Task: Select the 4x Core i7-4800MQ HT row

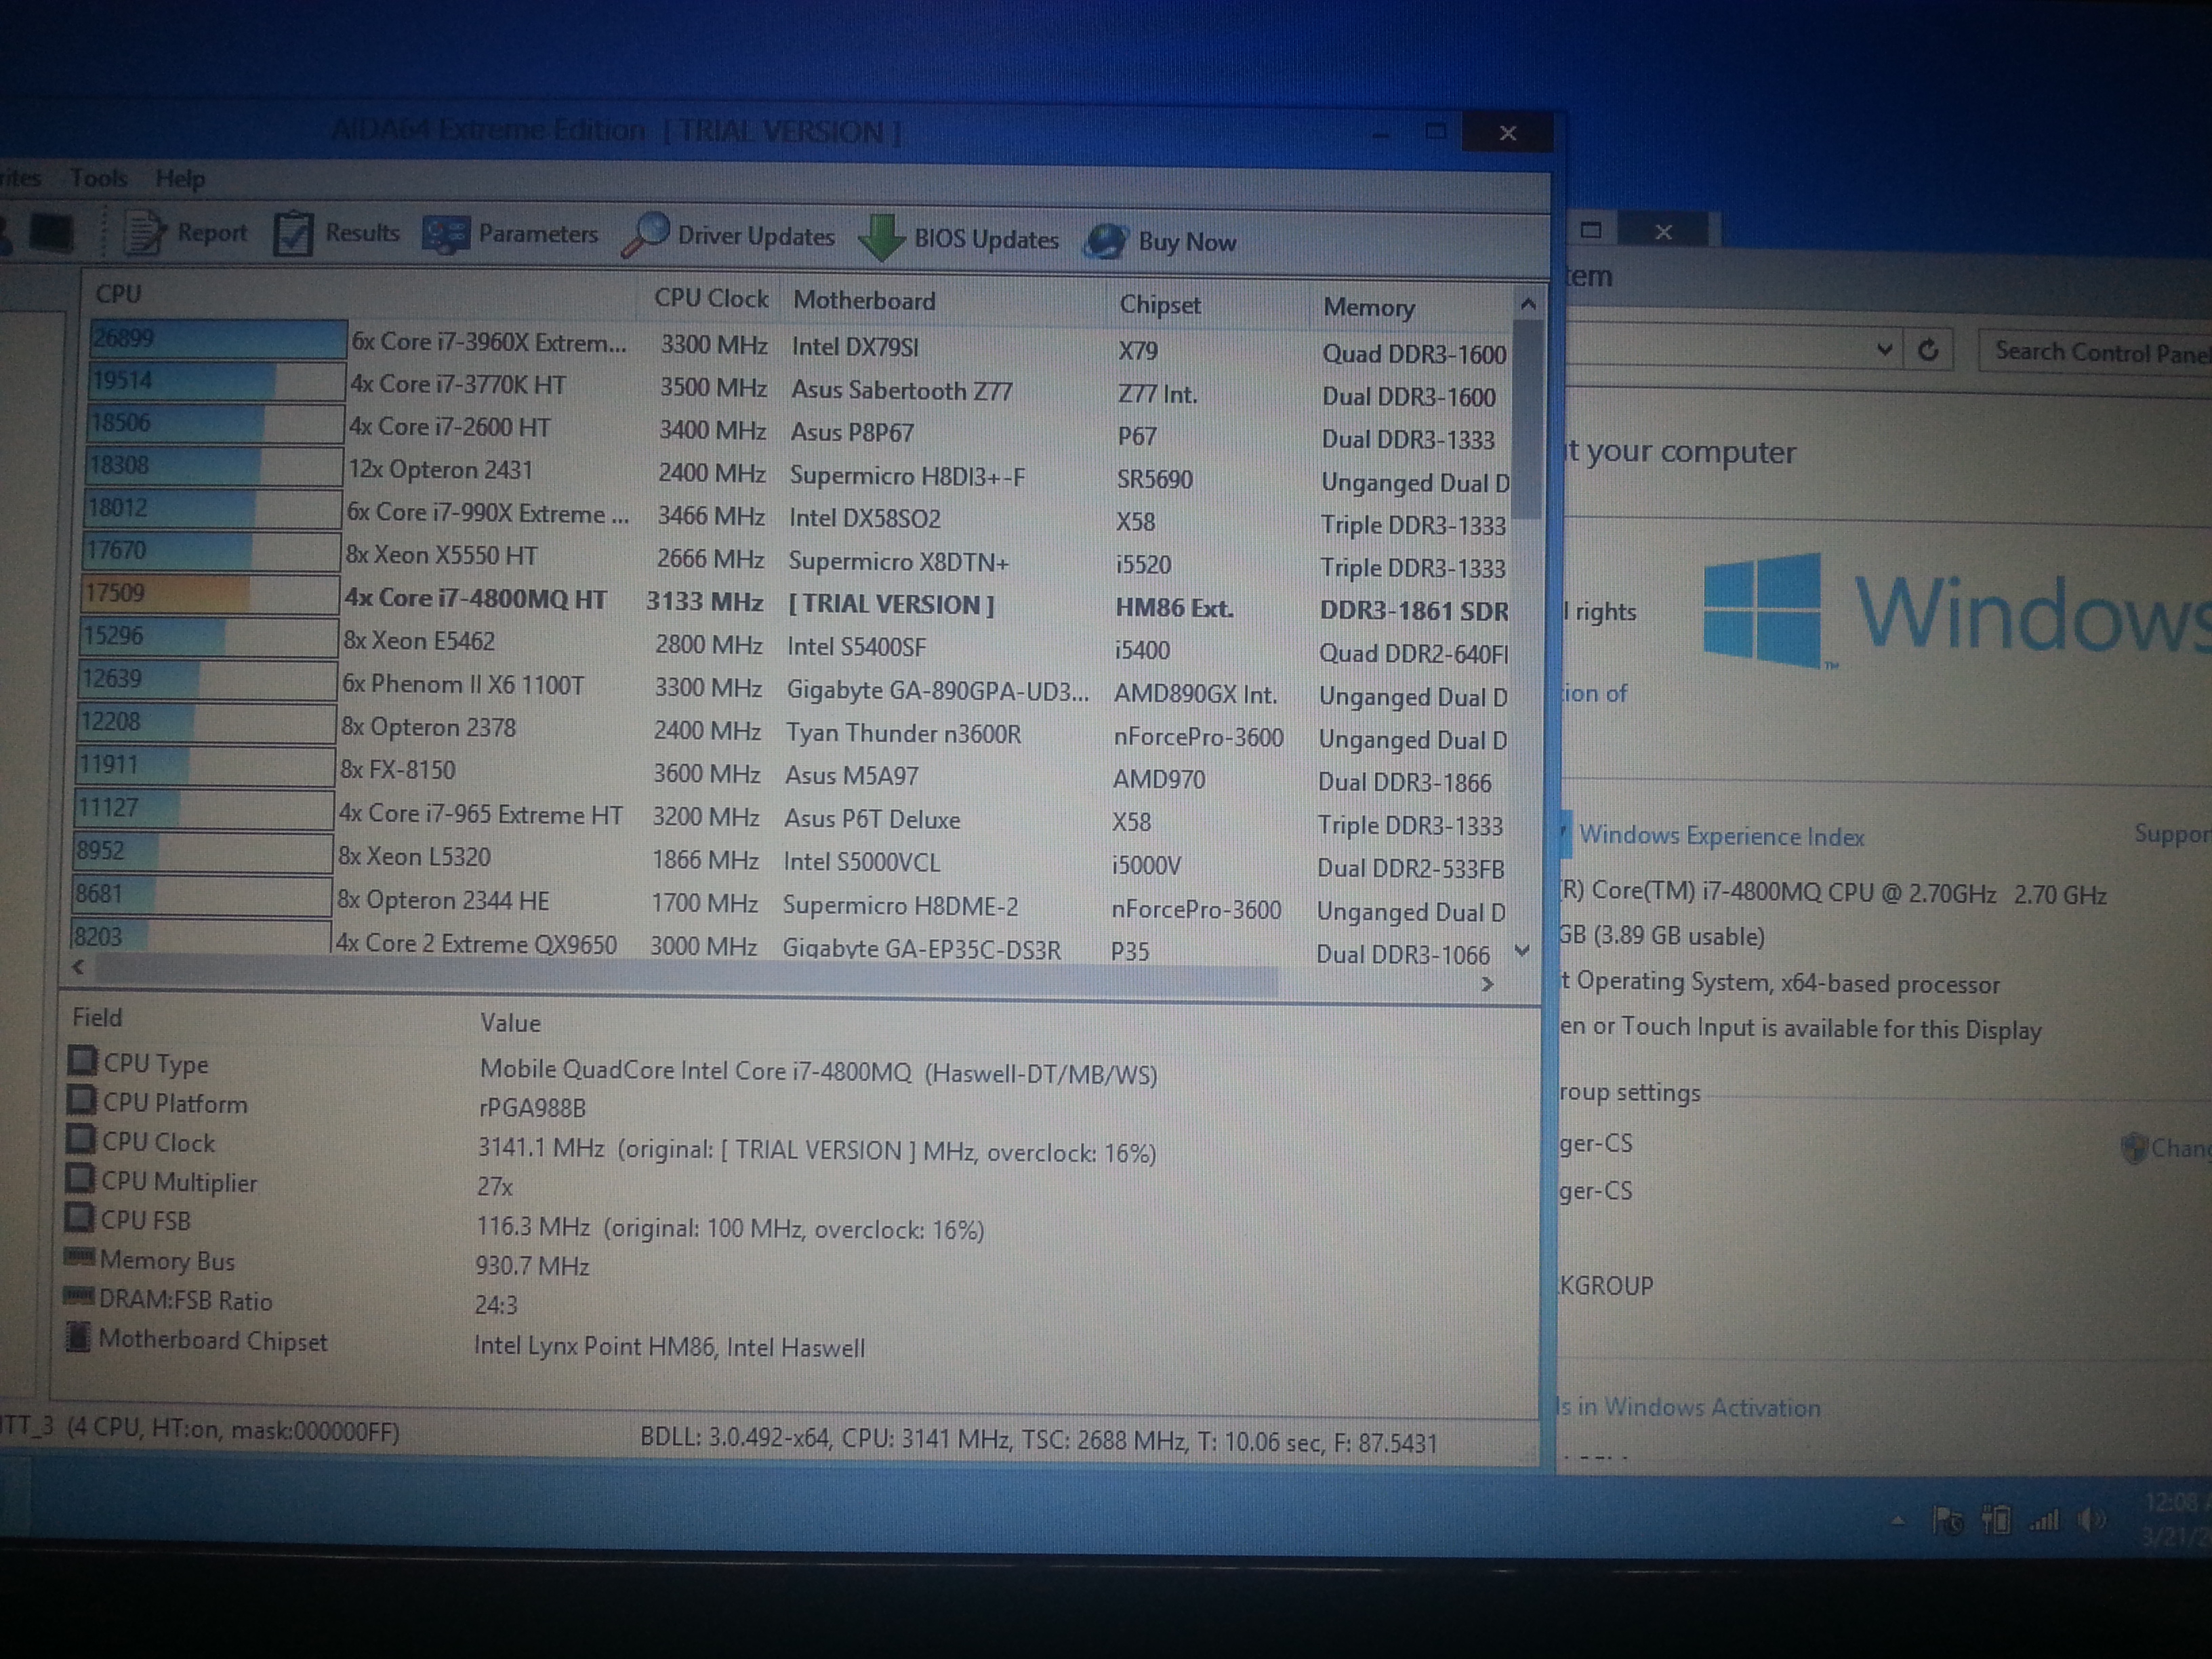Action: [794, 604]
